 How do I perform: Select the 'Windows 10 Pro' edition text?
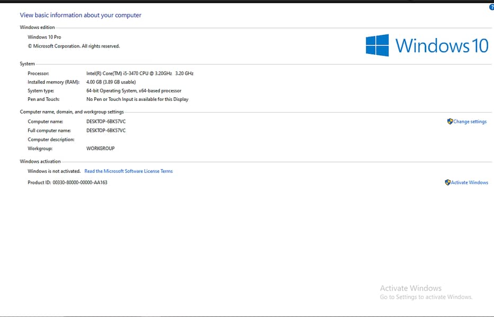click(44, 37)
